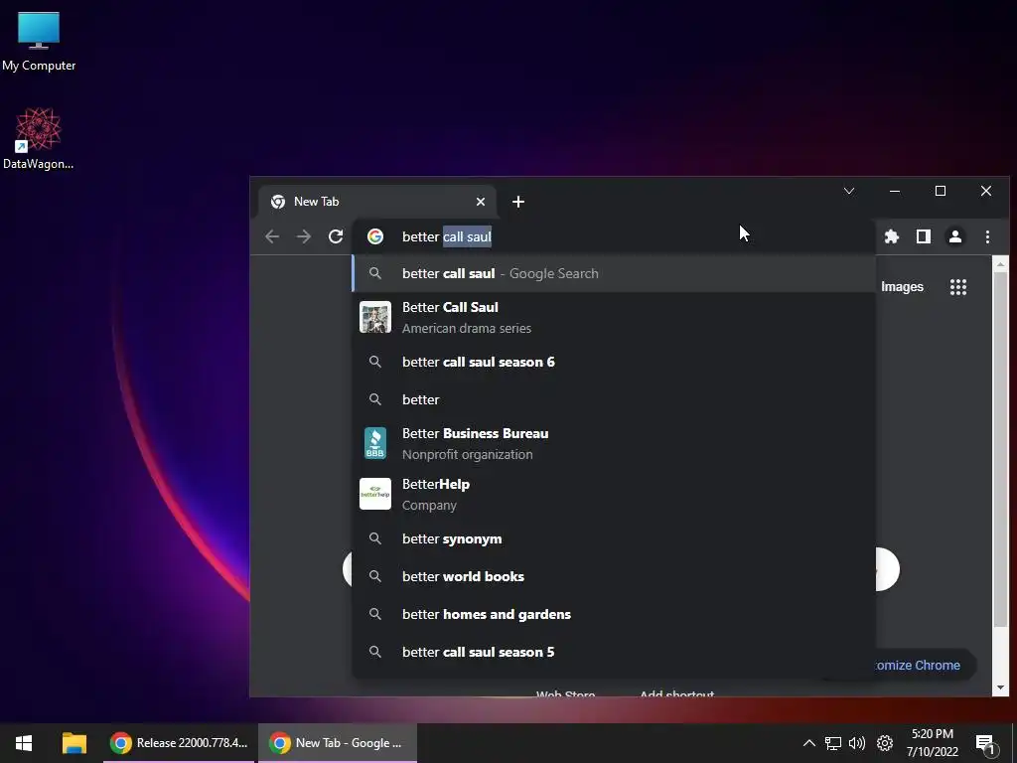Open the notification center icon
The height and width of the screenshot is (763, 1017).
[986, 744]
